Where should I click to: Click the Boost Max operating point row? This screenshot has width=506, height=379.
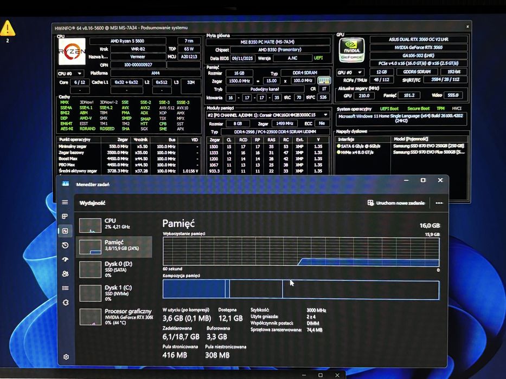[129, 159]
